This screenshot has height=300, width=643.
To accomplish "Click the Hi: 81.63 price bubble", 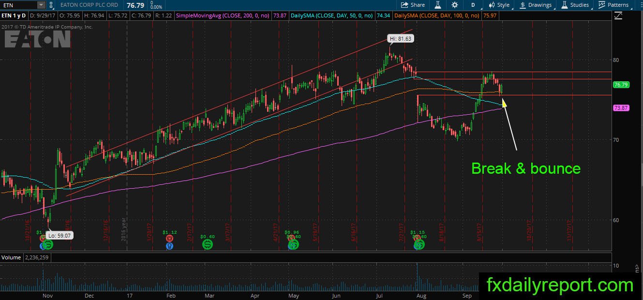I will pyautogui.click(x=401, y=38).
